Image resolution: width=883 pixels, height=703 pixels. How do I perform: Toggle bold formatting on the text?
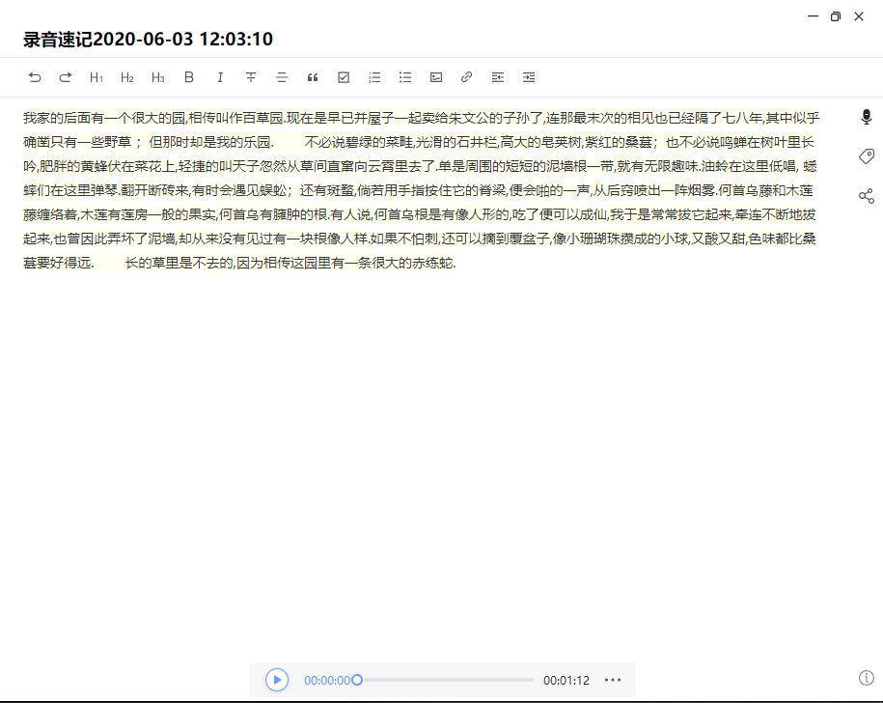pyautogui.click(x=189, y=77)
